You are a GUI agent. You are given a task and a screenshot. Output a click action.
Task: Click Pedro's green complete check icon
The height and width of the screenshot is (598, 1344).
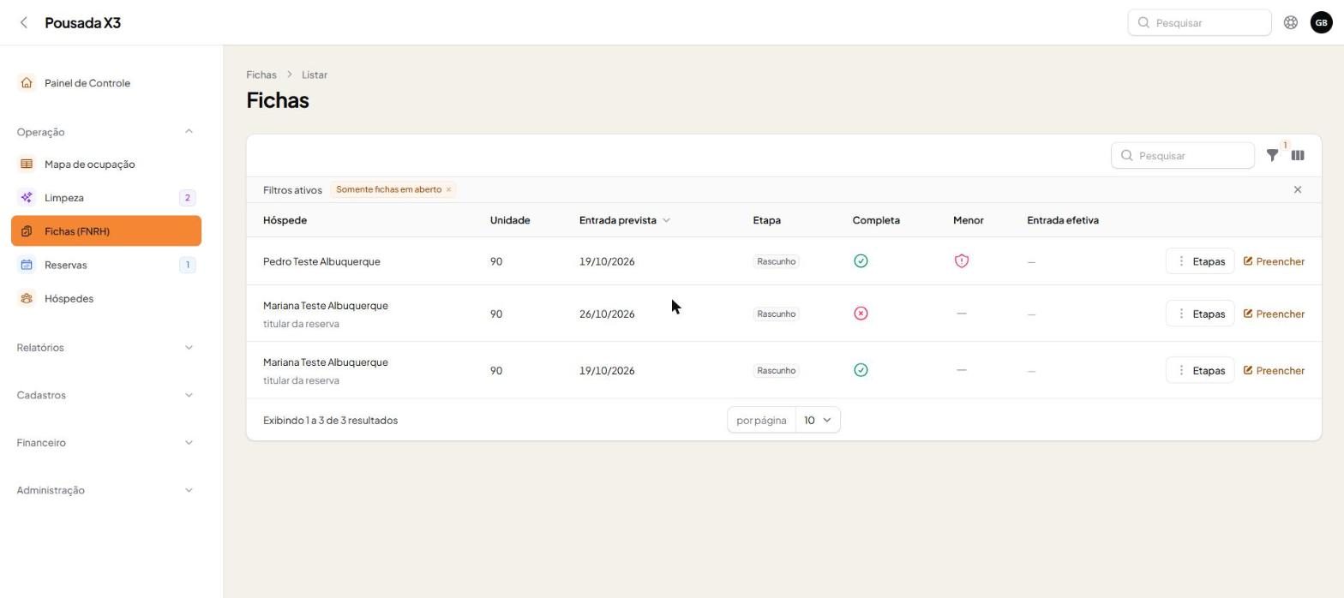tap(861, 261)
